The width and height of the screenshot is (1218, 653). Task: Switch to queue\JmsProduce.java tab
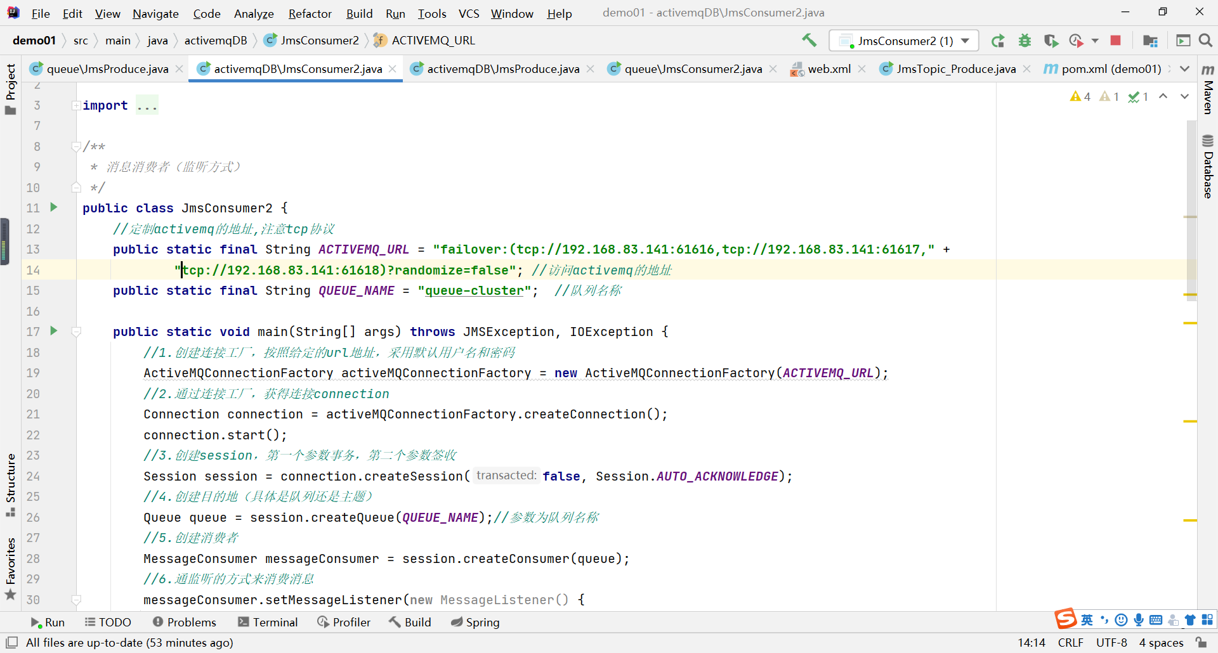(x=107, y=68)
